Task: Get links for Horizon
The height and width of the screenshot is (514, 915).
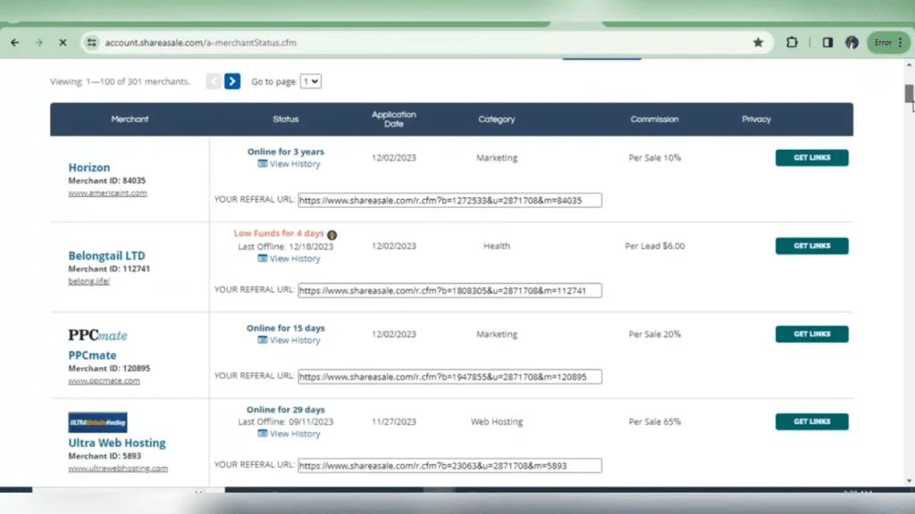Action: pos(811,158)
